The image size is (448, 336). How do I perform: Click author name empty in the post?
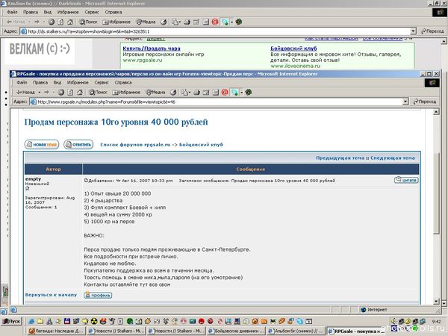33,179
